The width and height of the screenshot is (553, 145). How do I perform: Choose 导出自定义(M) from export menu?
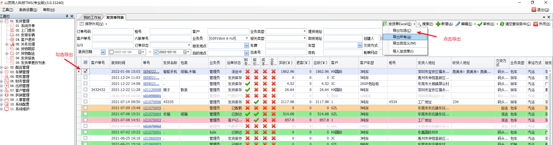tap(405, 43)
